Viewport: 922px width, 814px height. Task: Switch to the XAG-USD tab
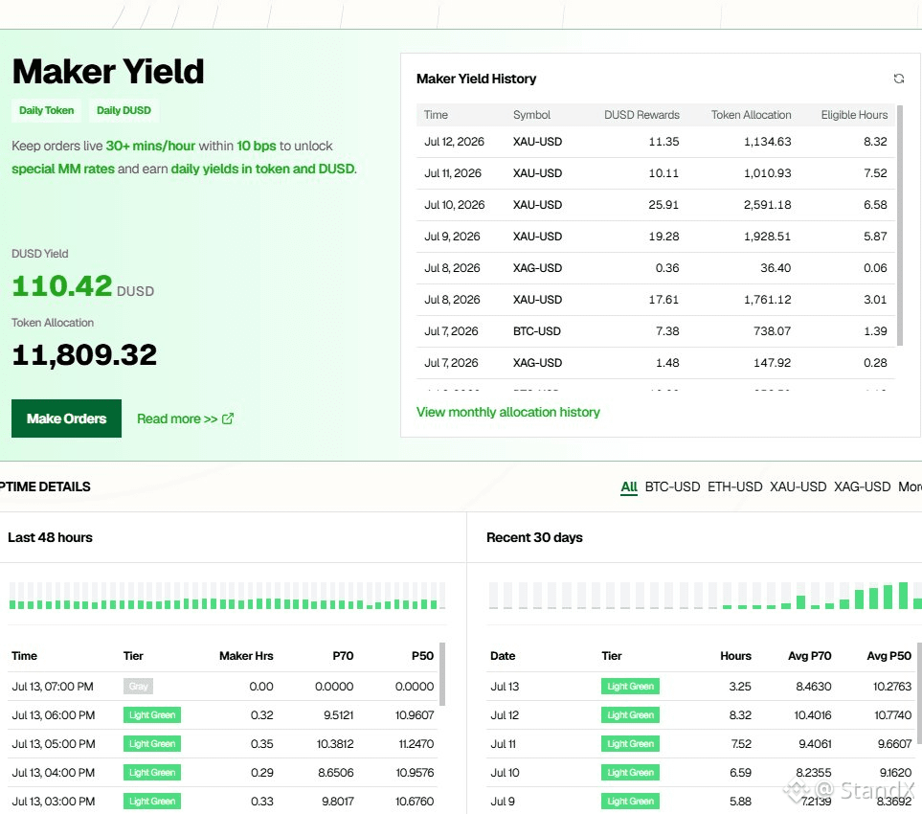[862, 487]
